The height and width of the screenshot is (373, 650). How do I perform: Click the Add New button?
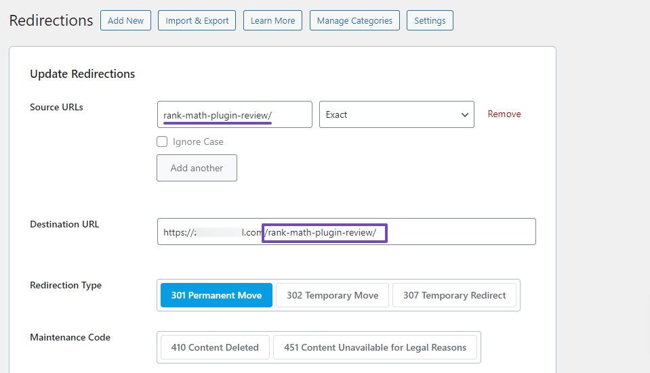(125, 20)
